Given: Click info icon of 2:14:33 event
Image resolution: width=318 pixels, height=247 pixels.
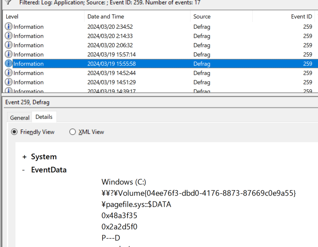Looking at the screenshot, I should click(x=9, y=36).
